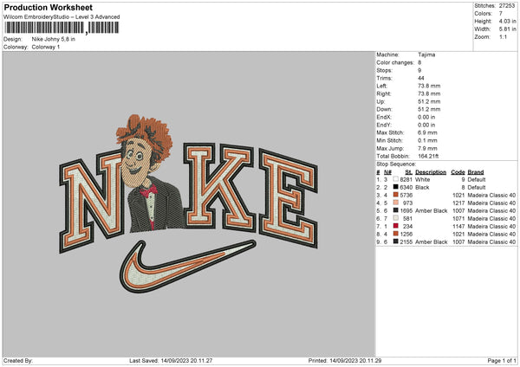520x367 pixels.
Task: Select "Wilcom EmbroideryStudio – Level 3 Advanced" text
Action: pos(62,17)
